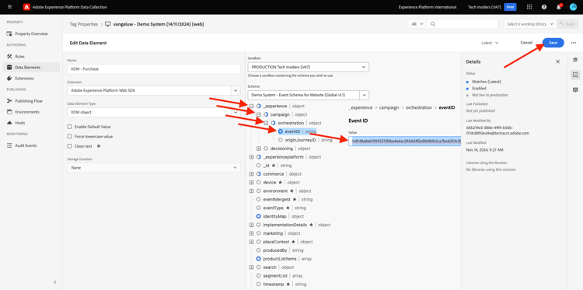
Task: Click the monitor icon beside property name
Action: [x=108, y=24]
